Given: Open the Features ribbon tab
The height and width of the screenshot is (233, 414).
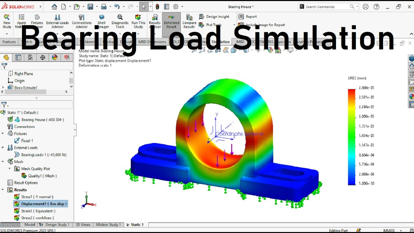Looking at the screenshot, I should tap(9, 42).
